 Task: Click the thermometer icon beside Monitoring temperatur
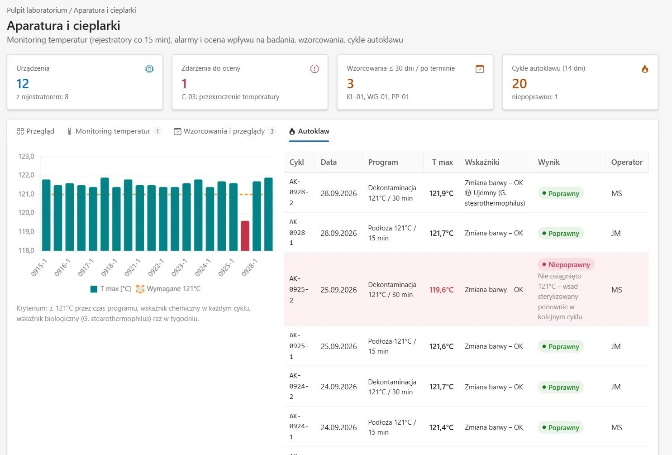[69, 131]
